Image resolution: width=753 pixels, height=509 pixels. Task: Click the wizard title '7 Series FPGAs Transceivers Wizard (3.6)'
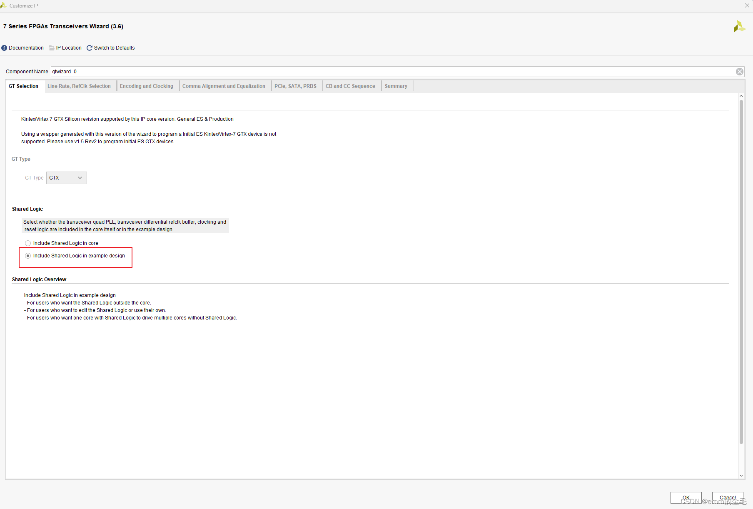click(x=63, y=26)
